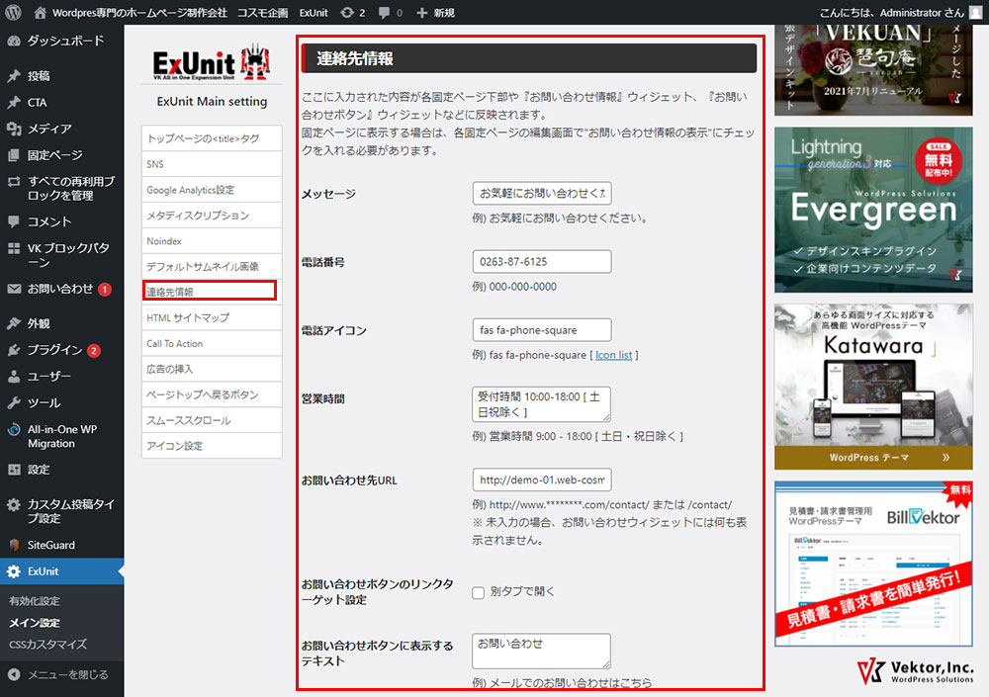The height and width of the screenshot is (697, 989).
Task: Open the comments bubble icon in admin bar
Action: pos(385,13)
